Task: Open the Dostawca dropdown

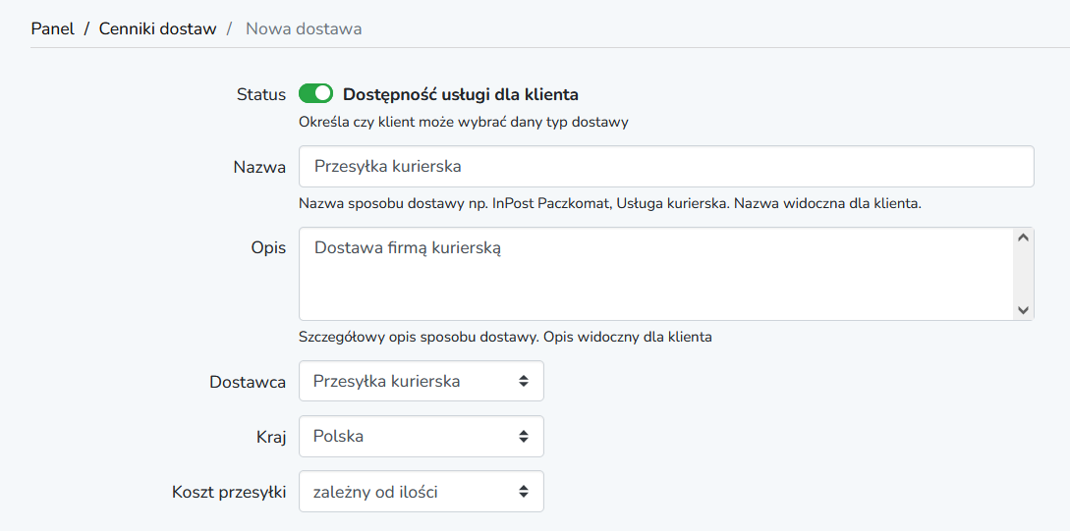Action: pyautogui.click(x=422, y=381)
